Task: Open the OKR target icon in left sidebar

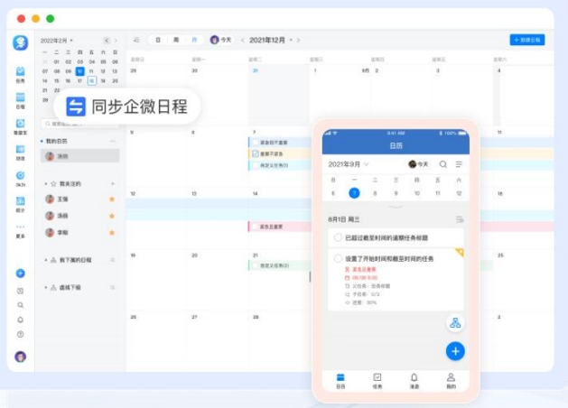Action: tap(20, 175)
